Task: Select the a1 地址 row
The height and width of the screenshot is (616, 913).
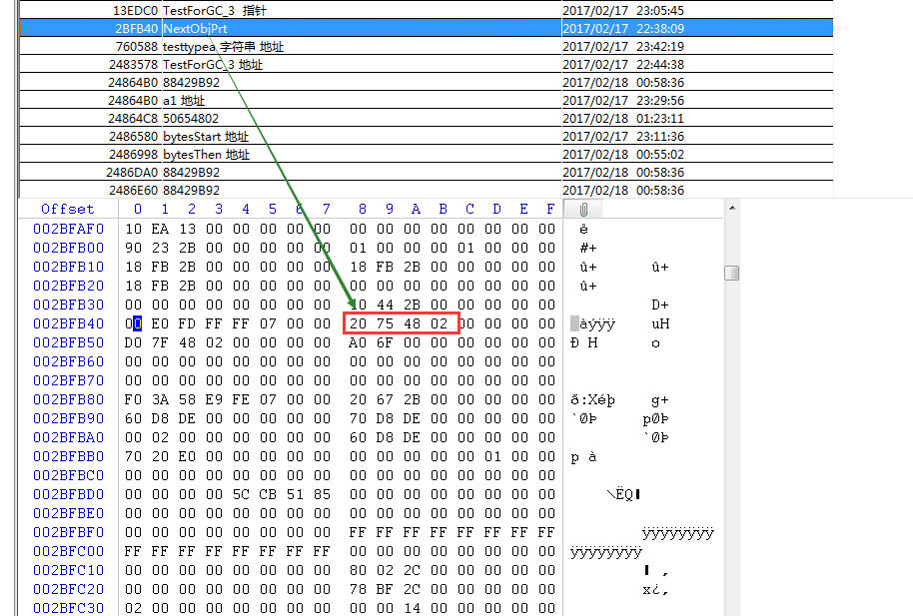Action: [x=427, y=100]
